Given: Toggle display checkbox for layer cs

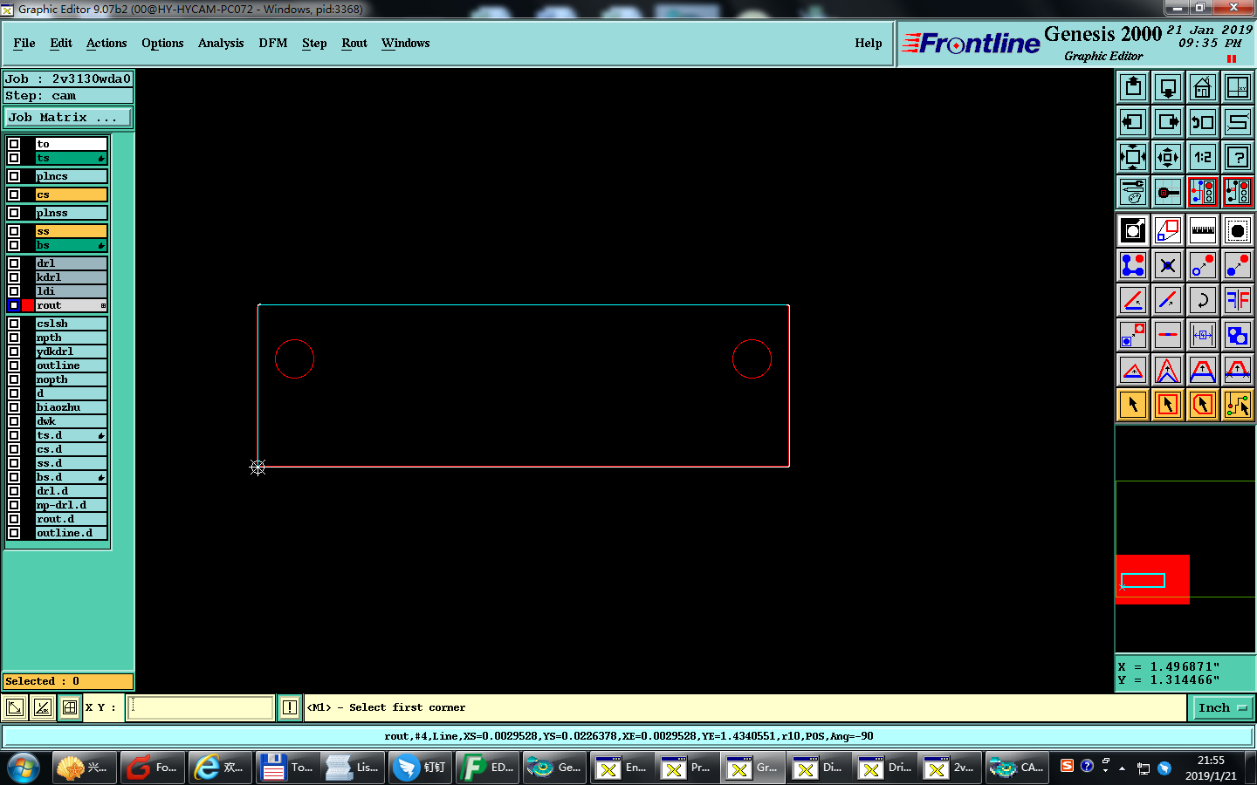Looking at the screenshot, I should pyautogui.click(x=14, y=195).
